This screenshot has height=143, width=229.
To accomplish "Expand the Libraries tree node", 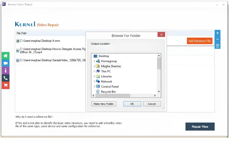I will [x=94, y=76].
